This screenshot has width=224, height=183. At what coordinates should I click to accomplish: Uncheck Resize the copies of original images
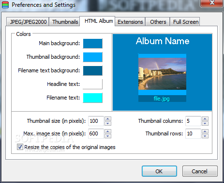[x=20, y=147]
